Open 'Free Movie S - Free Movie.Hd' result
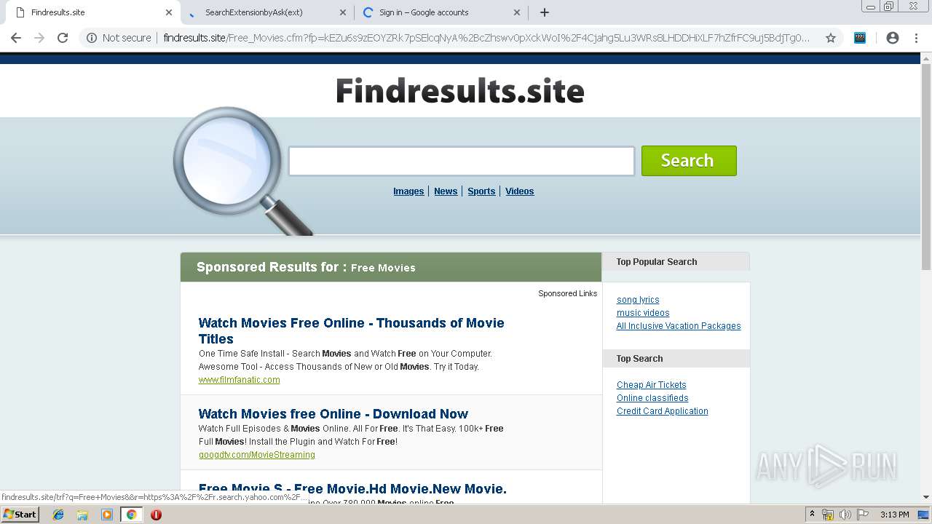The width and height of the screenshot is (932, 524). (352, 488)
